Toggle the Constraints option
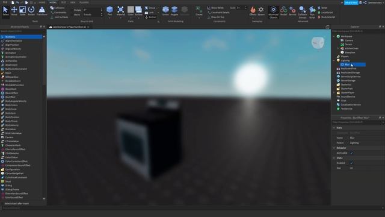 click(x=58, y=13)
